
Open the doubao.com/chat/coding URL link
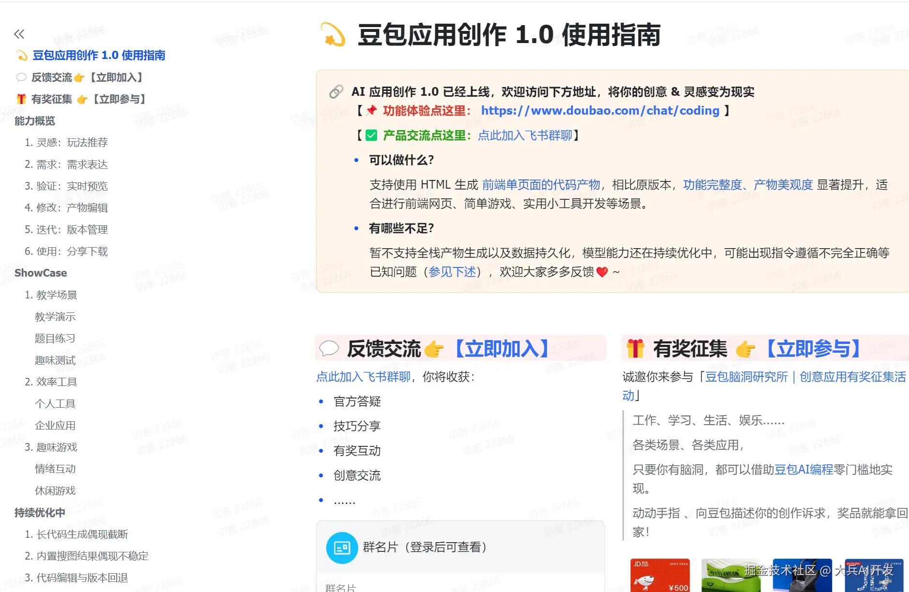click(600, 111)
